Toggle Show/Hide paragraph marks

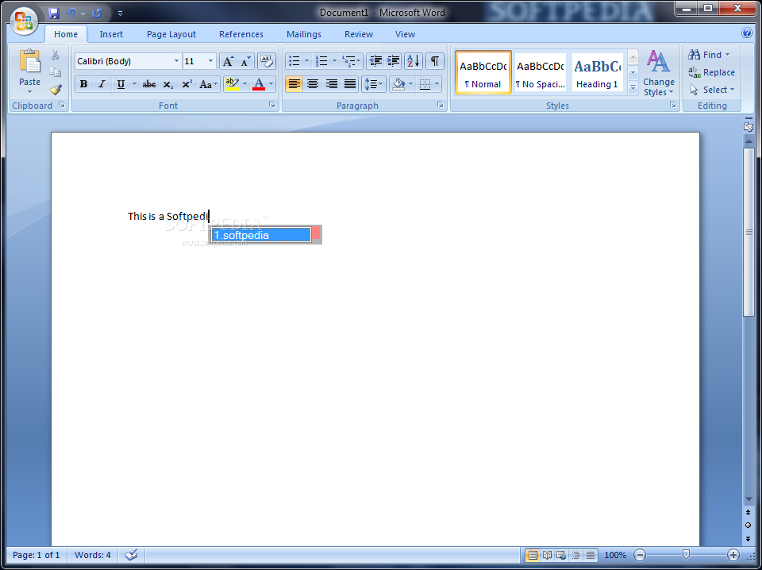click(435, 61)
